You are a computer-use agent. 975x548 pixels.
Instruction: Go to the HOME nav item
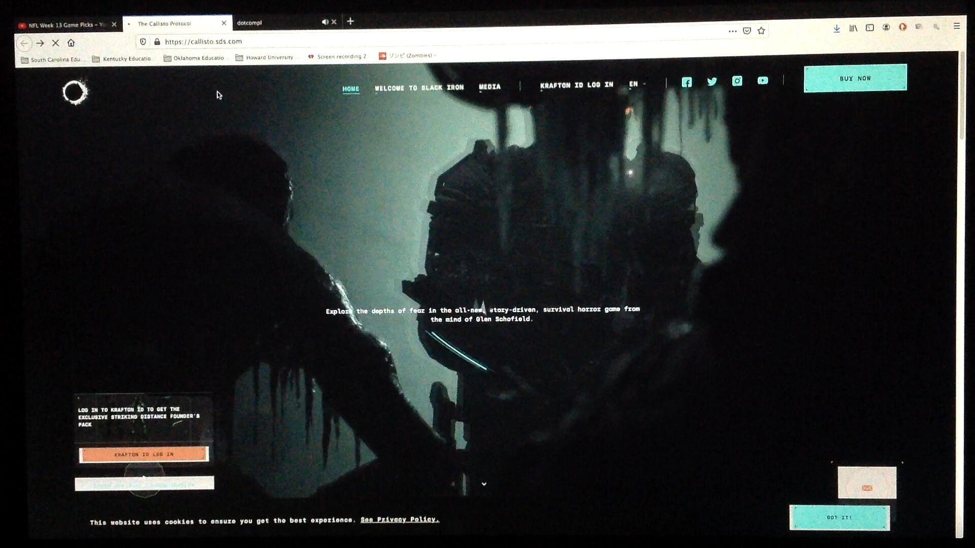(350, 89)
